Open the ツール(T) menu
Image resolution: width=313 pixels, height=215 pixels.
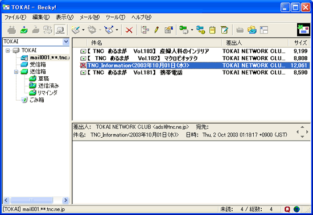pyautogui.click(x=116, y=18)
